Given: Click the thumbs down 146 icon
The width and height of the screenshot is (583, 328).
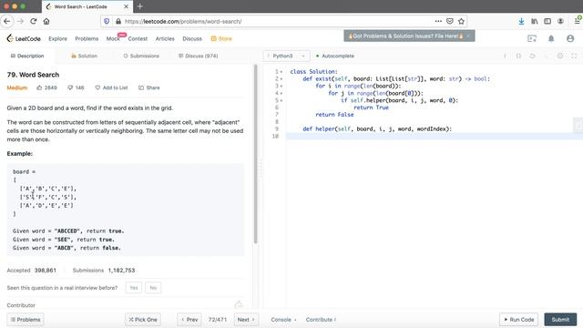Looking at the screenshot, I should (x=70, y=87).
